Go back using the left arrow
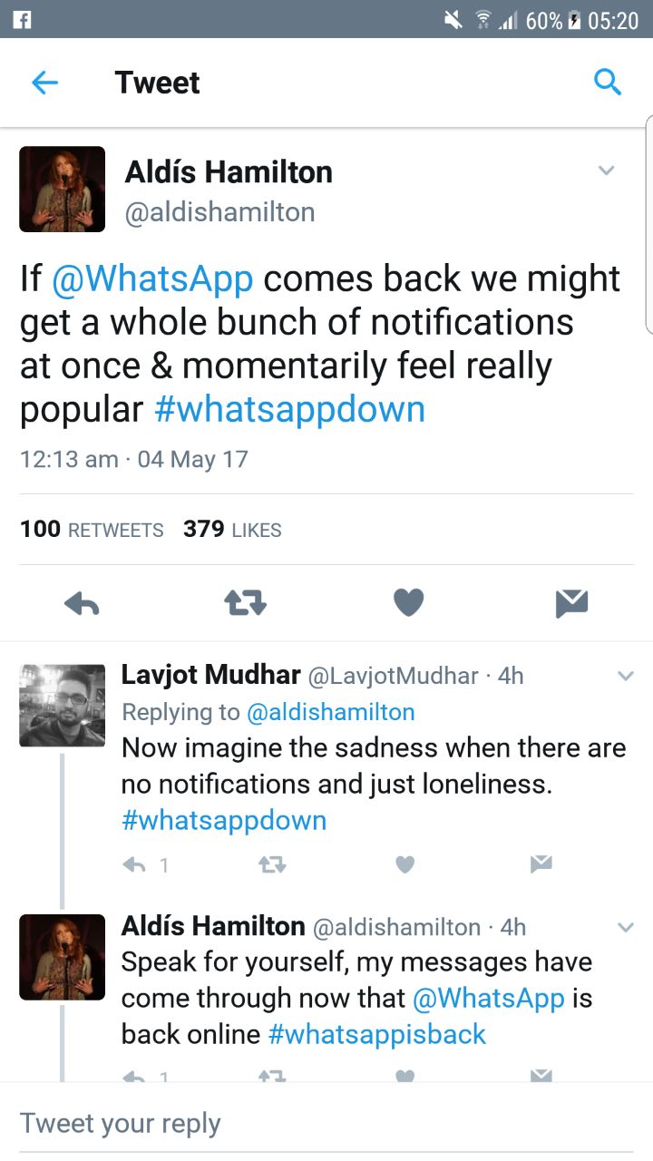The height and width of the screenshot is (1161, 653). [x=44, y=83]
